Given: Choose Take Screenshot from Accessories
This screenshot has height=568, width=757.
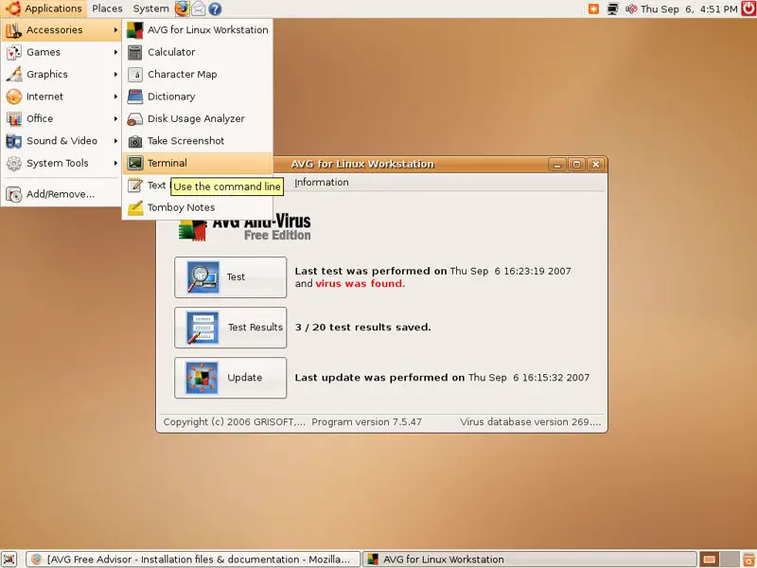Looking at the screenshot, I should 198,141.
